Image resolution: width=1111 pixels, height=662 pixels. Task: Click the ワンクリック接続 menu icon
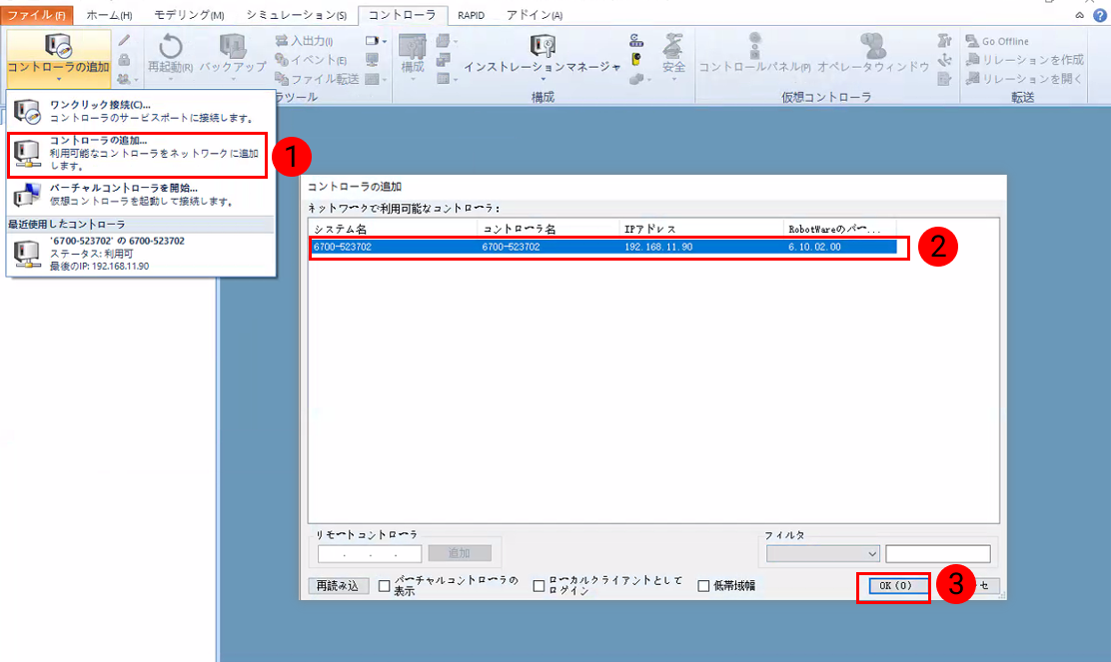point(27,111)
